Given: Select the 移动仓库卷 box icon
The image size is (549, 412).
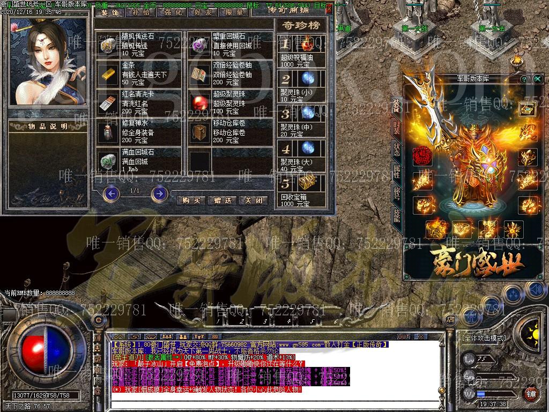Looking at the screenshot, I should point(199,131).
